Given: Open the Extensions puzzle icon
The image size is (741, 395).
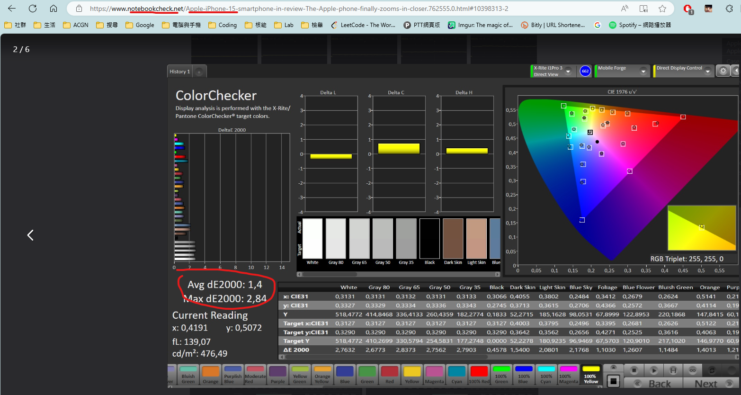Looking at the screenshot, I should [730, 9].
